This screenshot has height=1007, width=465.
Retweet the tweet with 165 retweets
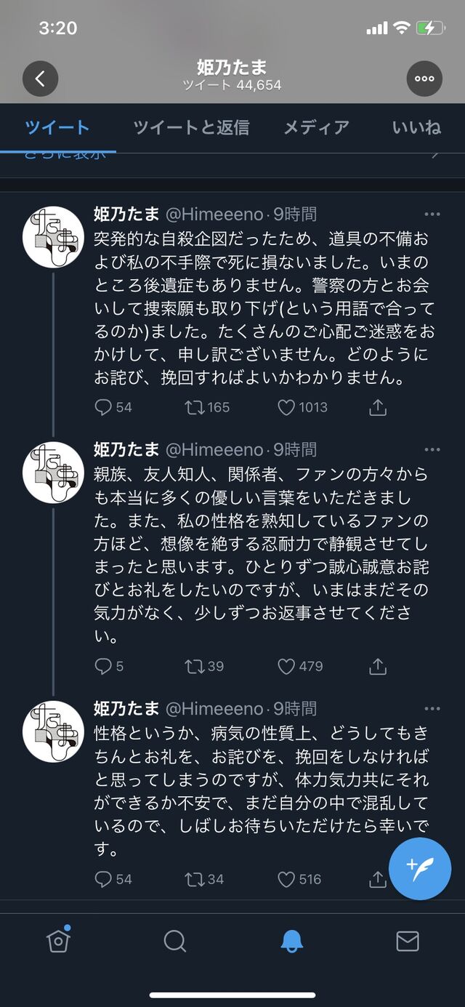pyautogui.click(x=195, y=408)
